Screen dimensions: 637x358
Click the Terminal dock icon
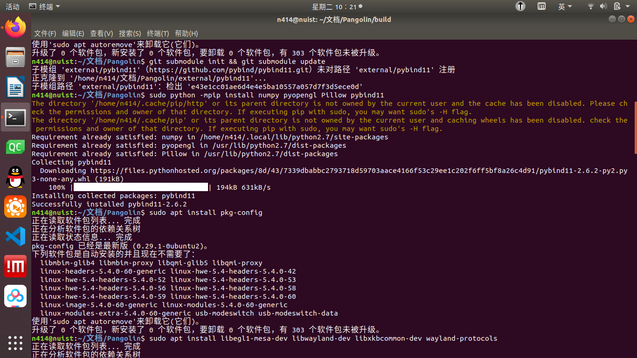[x=15, y=117]
